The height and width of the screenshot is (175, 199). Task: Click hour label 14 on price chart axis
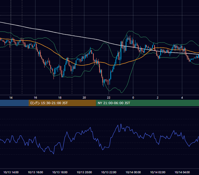(11, 98)
